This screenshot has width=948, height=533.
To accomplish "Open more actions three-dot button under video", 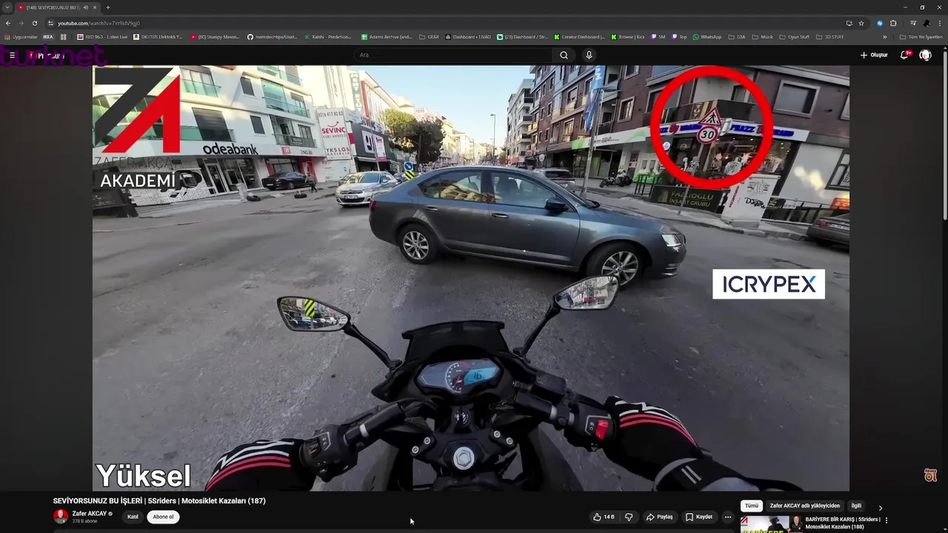I will [728, 517].
